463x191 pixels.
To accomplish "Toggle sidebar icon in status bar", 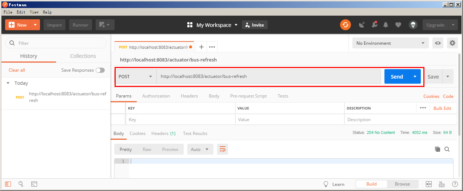I will pos(8,184).
